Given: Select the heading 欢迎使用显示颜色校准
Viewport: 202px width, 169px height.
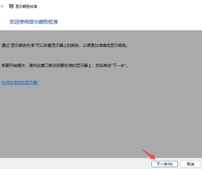Looking at the screenshot, I should [x=34, y=22].
